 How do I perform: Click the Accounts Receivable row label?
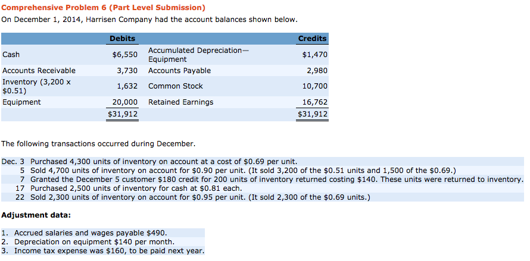point(39,71)
